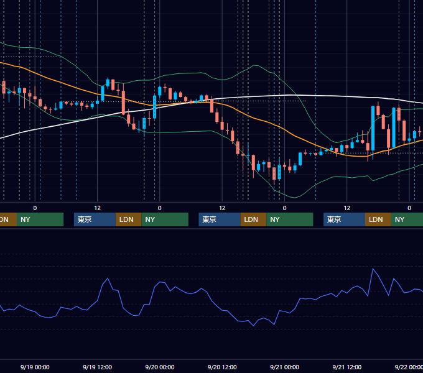Click the 9/20 東京 session block
This screenshot has height=373, width=423.
click(220, 219)
